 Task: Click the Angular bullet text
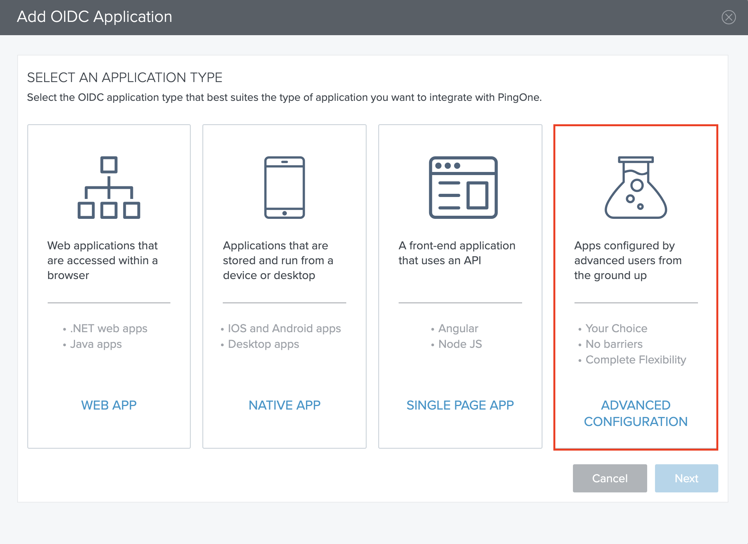[458, 328]
